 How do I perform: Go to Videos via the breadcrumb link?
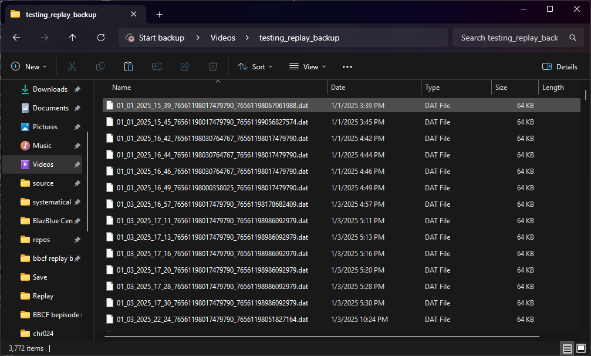pyautogui.click(x=222, y=37)
